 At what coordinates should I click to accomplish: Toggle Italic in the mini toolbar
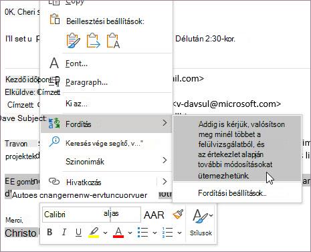(64, 233)
